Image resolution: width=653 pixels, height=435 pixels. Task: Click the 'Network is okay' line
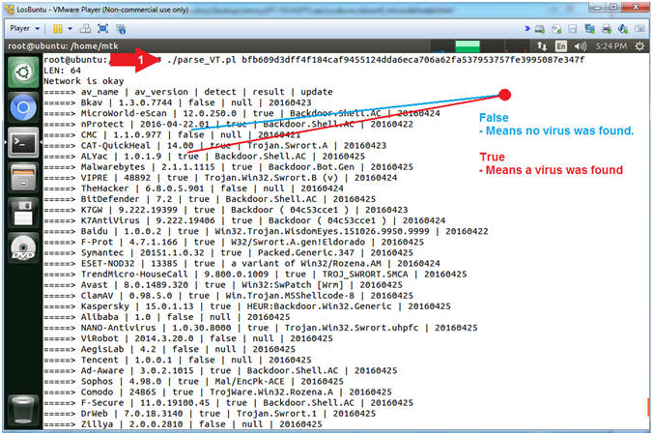coord(84,81)
